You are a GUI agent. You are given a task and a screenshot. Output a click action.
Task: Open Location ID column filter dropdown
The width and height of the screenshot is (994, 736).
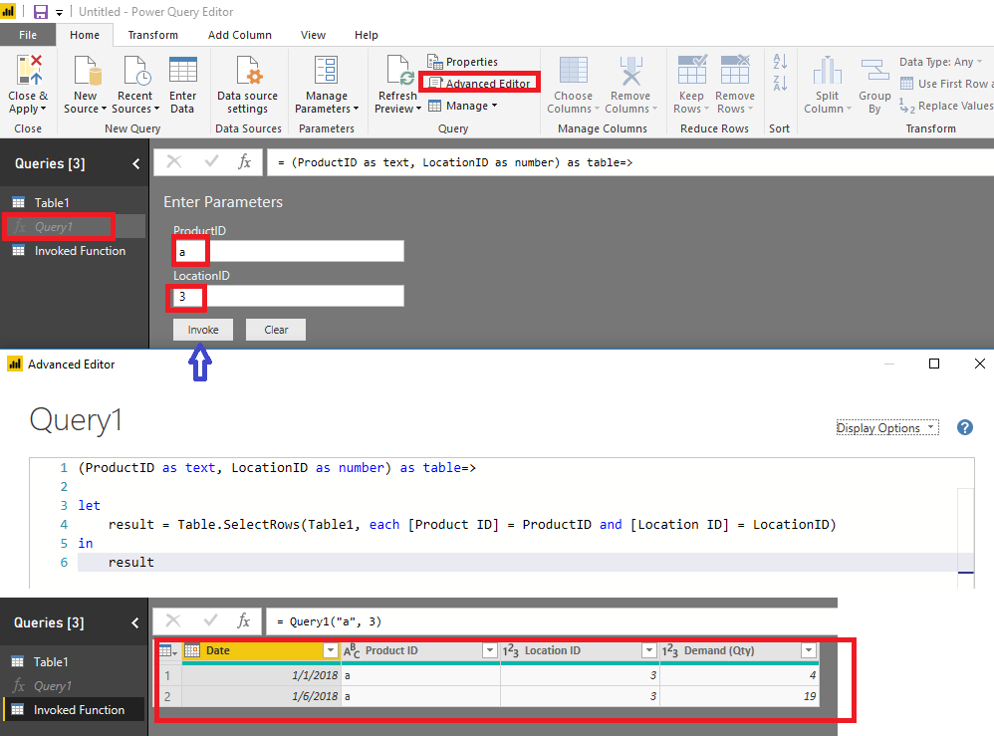649,650
